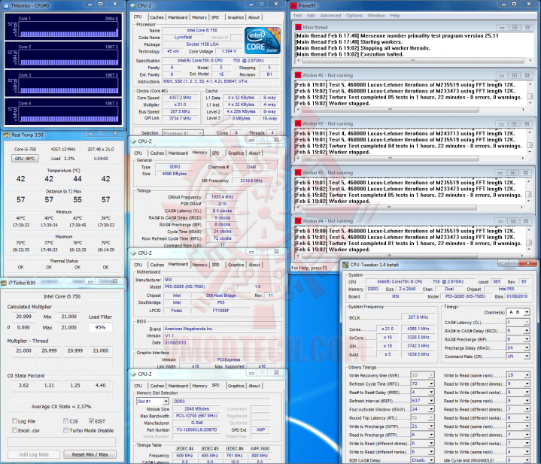541x464 pixels.
Task: Toggle the Log File checkbox
Action: 14,421
